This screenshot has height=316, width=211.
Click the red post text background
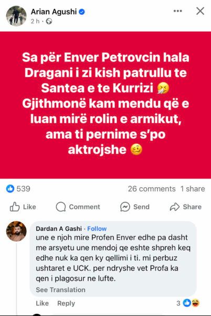[x=105, y=105]
